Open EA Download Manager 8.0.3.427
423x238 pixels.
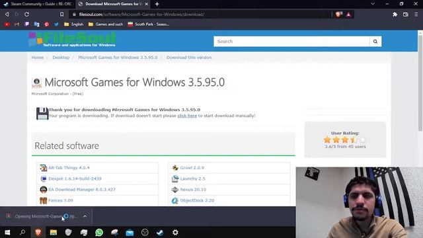(x=82, y=190)
